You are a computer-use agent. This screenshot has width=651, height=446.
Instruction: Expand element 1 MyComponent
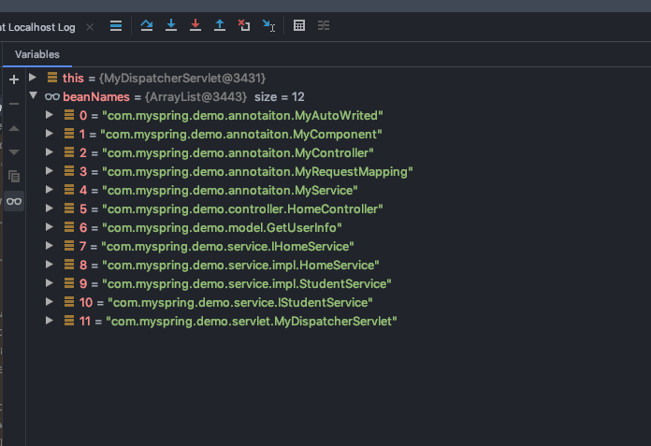(x=49, y=133)
